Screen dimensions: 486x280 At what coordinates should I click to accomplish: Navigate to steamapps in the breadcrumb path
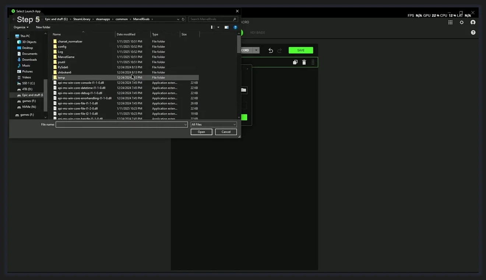[102, 19]
